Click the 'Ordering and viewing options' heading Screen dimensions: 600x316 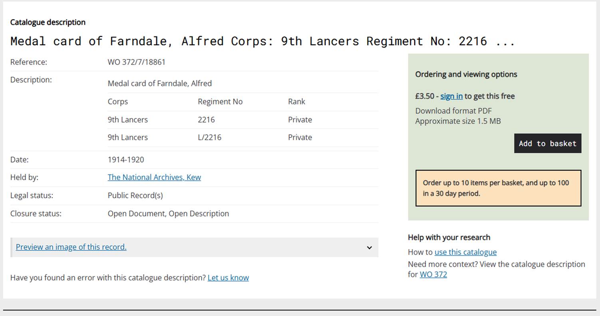(466, 74)
